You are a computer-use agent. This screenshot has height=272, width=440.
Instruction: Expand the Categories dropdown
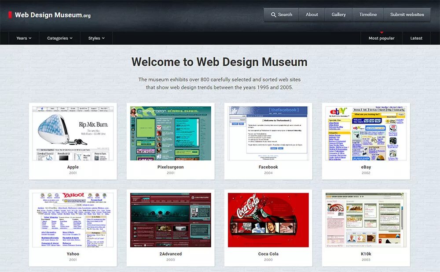tap(60, 38)
